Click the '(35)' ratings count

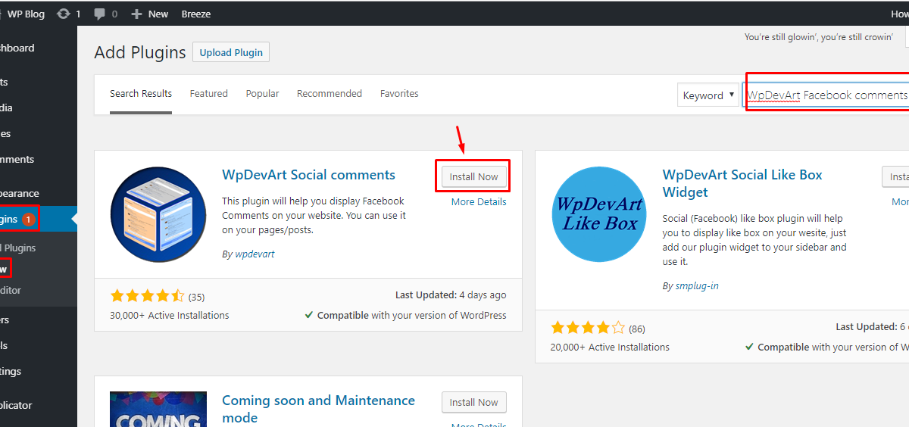197,297
